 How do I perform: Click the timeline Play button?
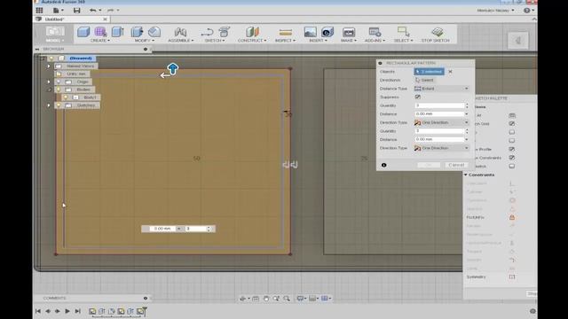tap(67, 311)
